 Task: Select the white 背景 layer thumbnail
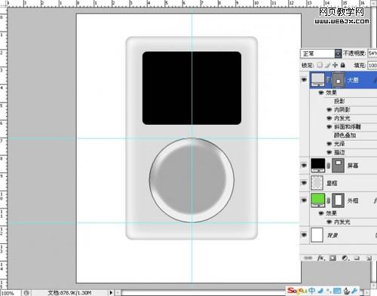(317, 235)
